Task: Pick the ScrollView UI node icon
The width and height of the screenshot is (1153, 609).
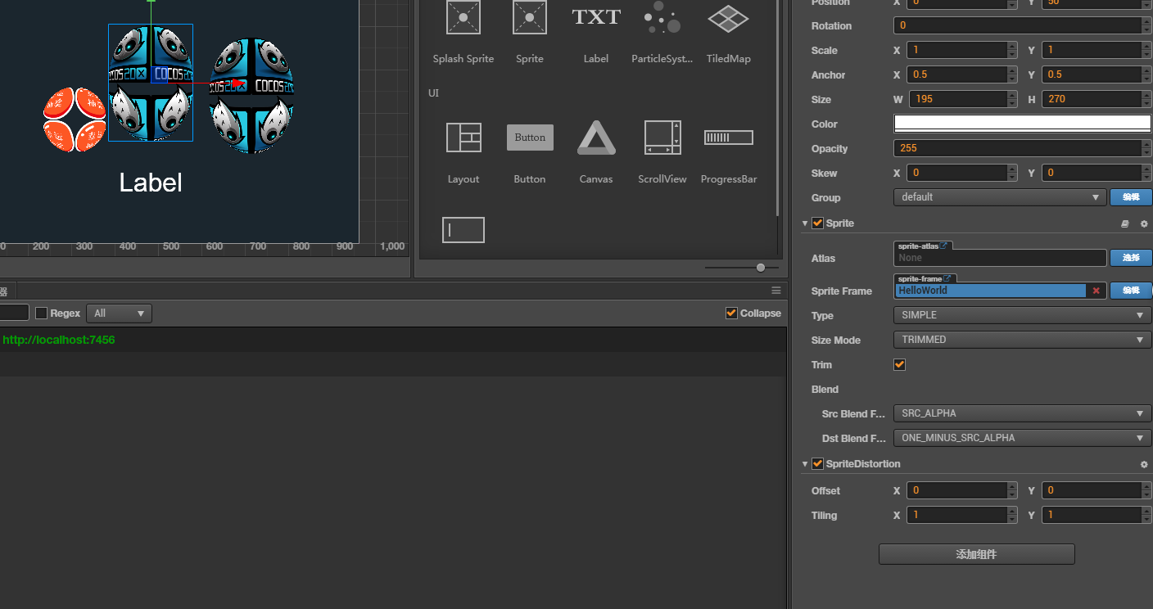Action: [x=662, y=138]
